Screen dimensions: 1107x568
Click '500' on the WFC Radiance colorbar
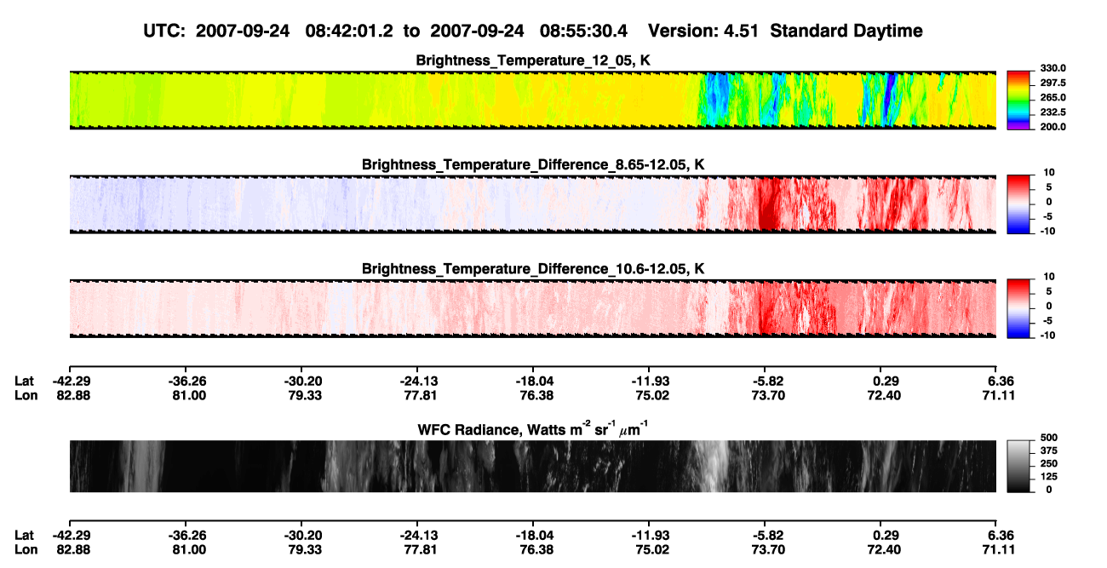(x=1049, y=438)
